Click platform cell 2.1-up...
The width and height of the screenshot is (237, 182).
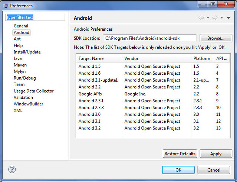201,80
